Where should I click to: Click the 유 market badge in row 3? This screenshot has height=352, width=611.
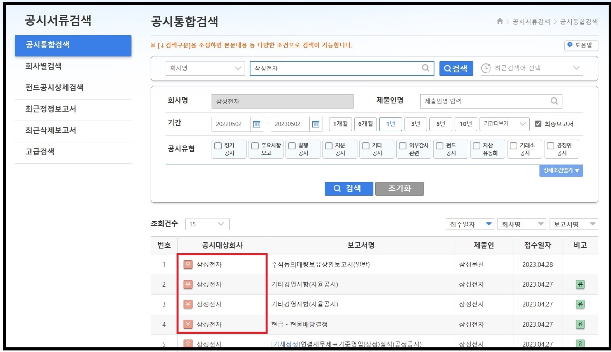188,304
